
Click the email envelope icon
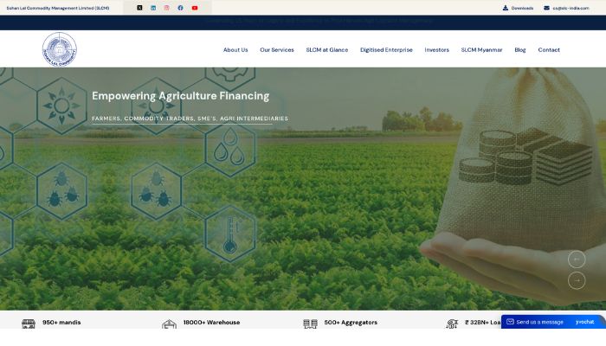[546, 8]
